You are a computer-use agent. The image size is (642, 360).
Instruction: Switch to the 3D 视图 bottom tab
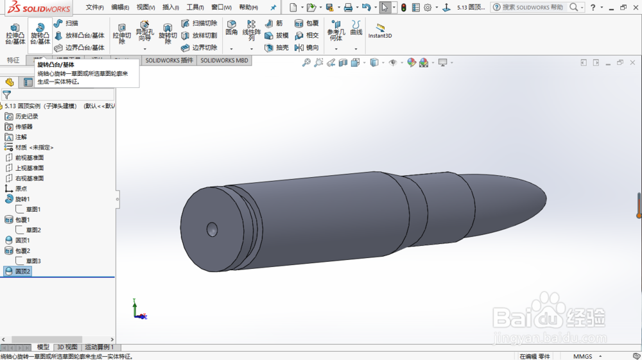pos(67,347)
